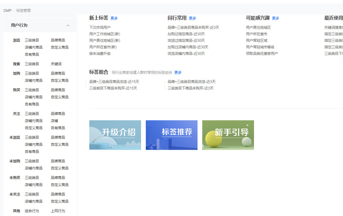This screenshot has height=216, width=343.
Task: Click 更多 next to 可能感兴趣
Action: [276, 18]
